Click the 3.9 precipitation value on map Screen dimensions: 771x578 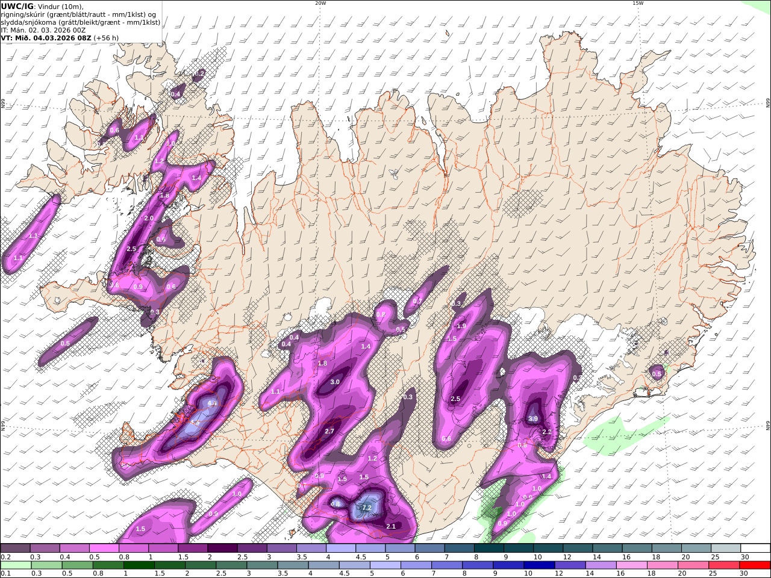pos(533,419)
